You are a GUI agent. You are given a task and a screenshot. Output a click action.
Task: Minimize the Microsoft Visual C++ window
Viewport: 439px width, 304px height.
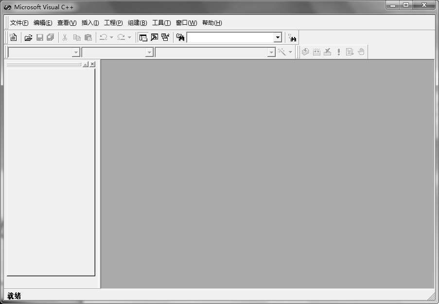[392, 5]
